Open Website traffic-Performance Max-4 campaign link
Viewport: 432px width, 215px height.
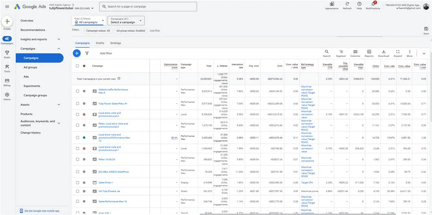coord(113,91)
